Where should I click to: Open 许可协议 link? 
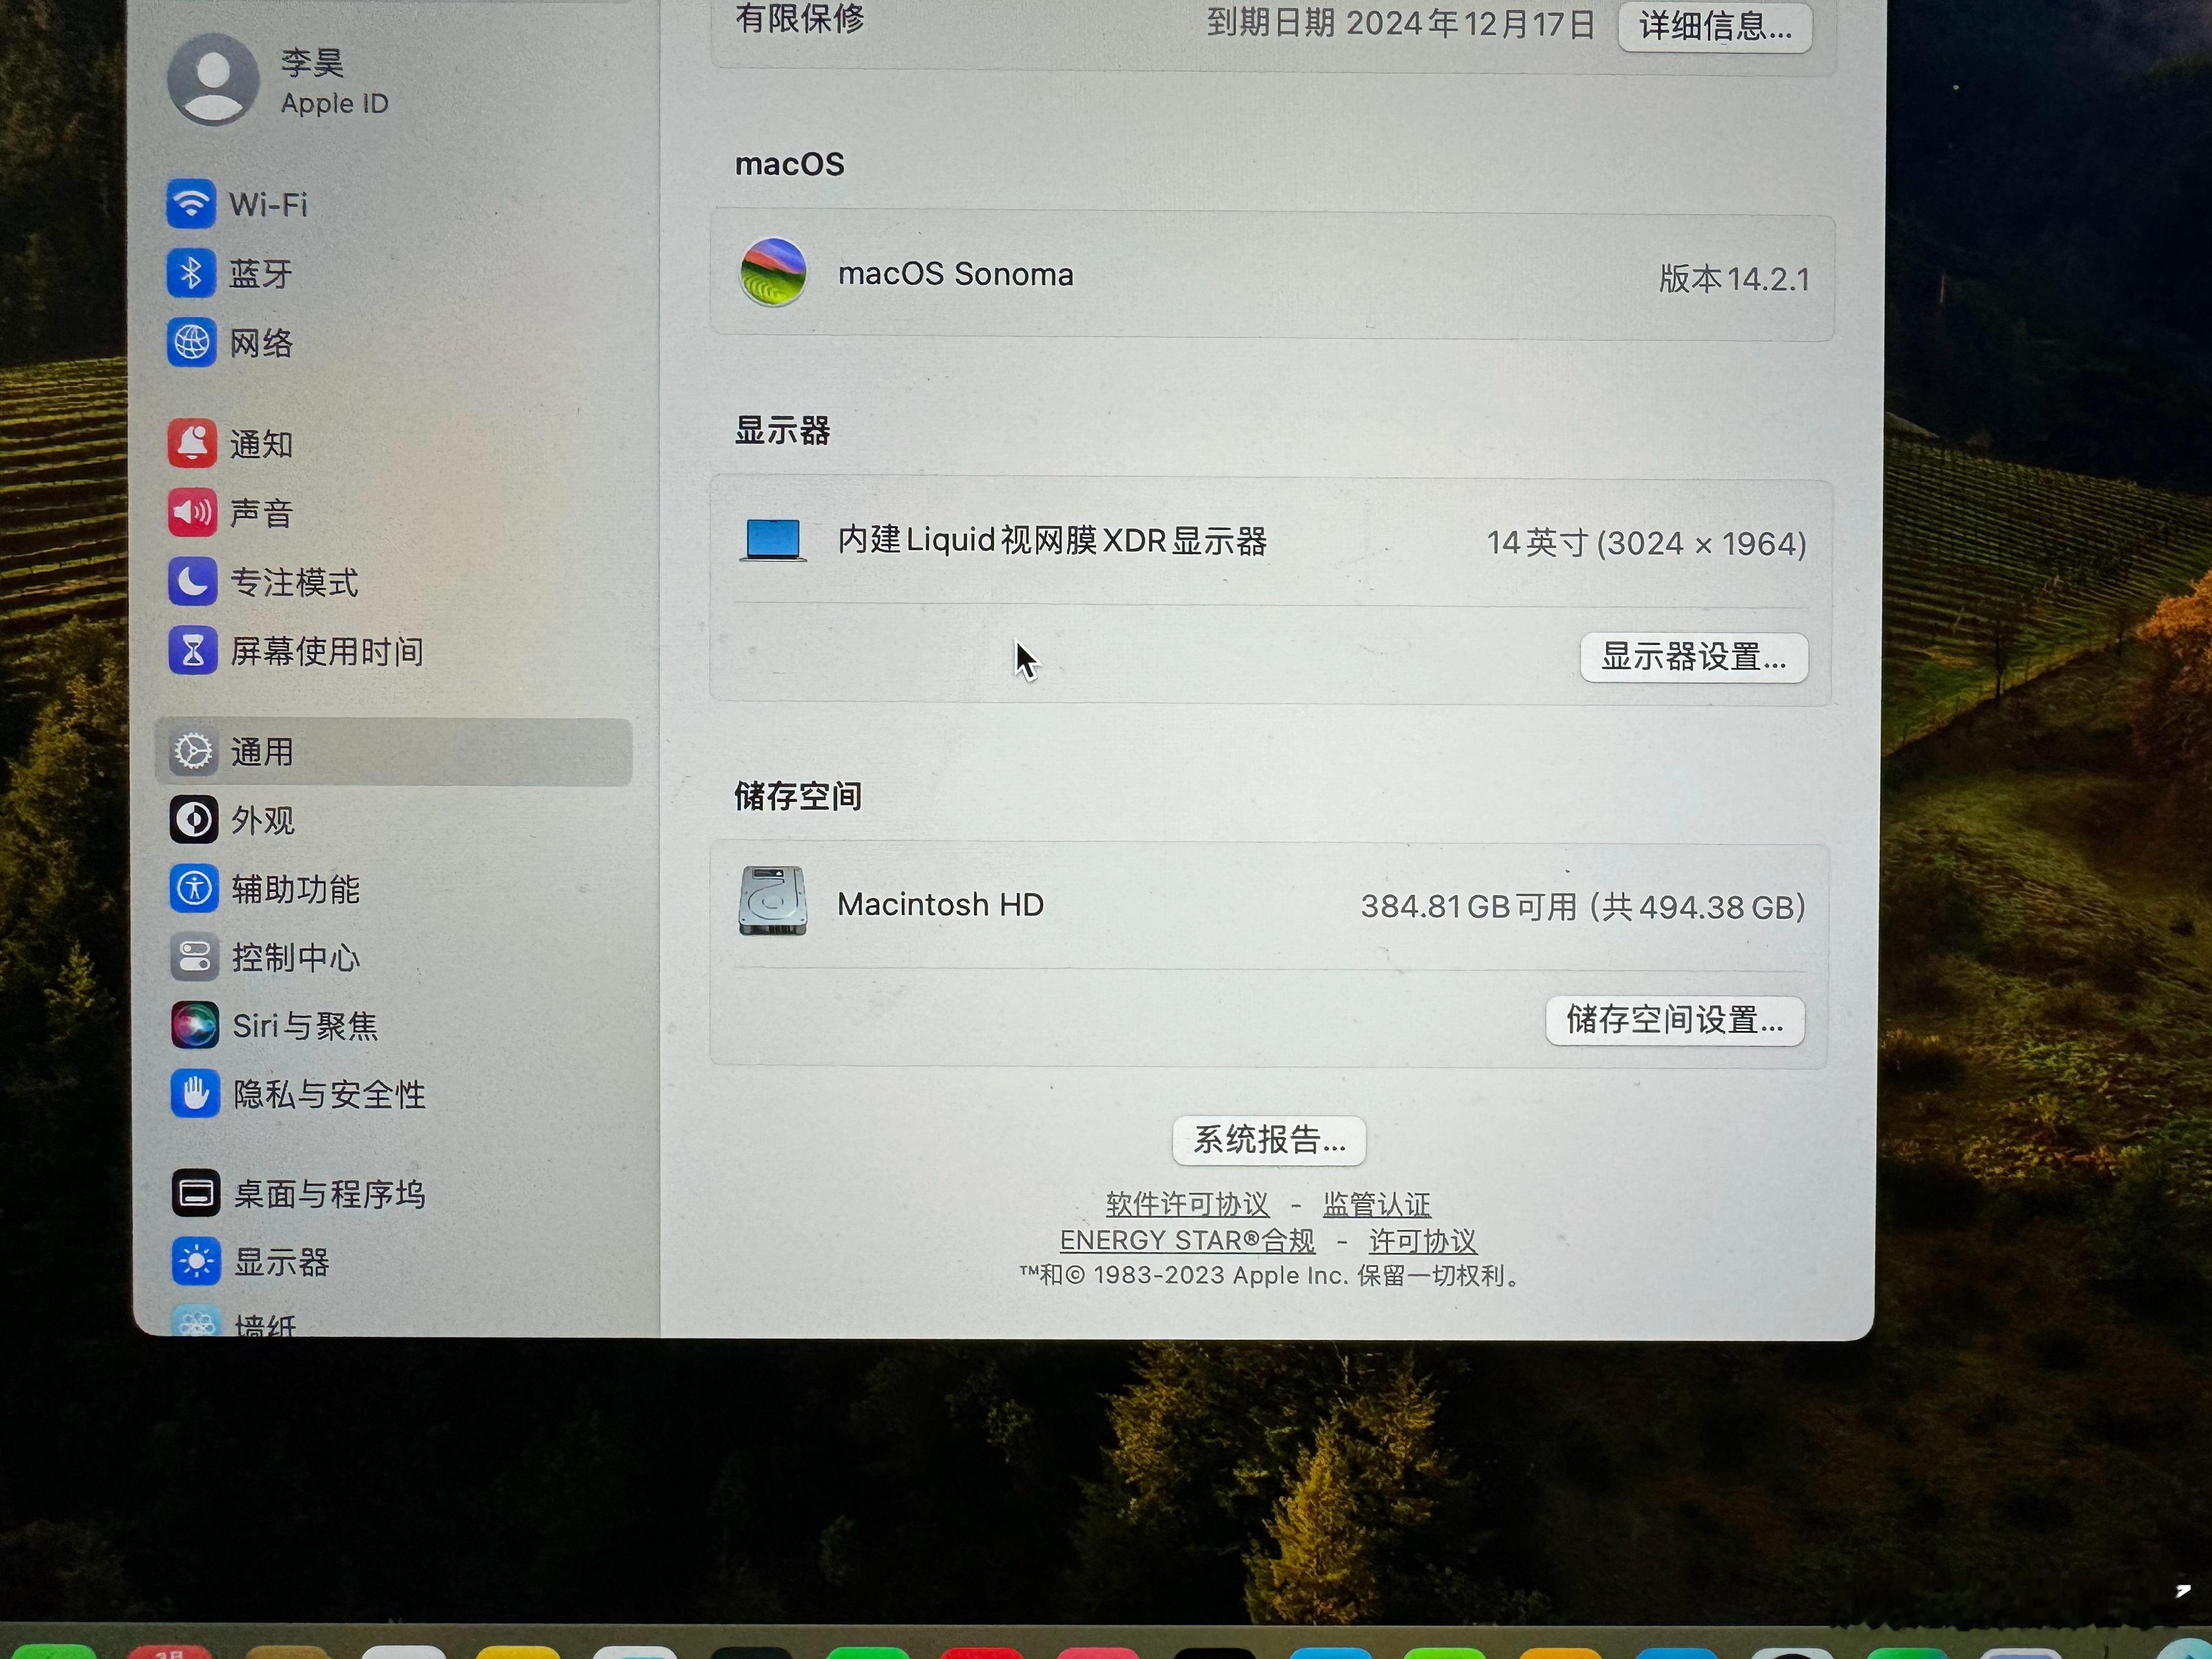[1423, 1241]
